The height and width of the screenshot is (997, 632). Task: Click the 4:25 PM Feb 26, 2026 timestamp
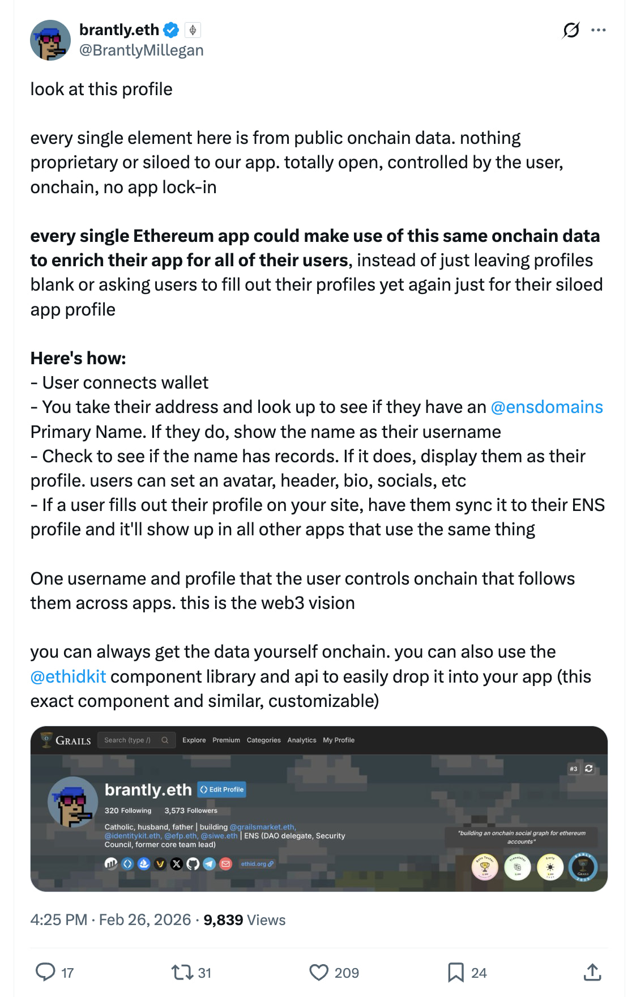[x=110, y=919]
